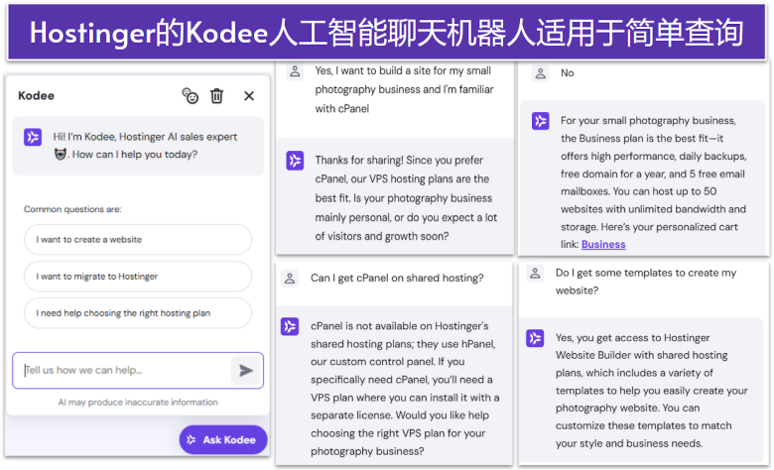
Task: Select the 'For your small photography business' reply
Action: pyautogui.click(x=653, y=182)
